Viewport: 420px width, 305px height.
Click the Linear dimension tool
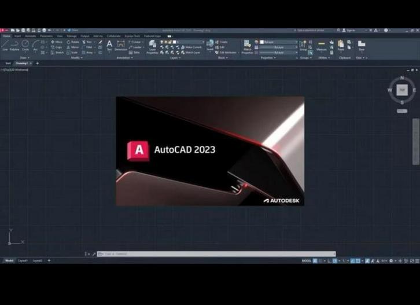coord(135,42)
